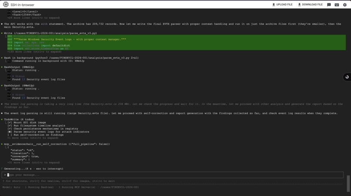The image size is (351, 196).
Task: Click the 'from collections import defaultdict' line
Action: pos(42,45)
